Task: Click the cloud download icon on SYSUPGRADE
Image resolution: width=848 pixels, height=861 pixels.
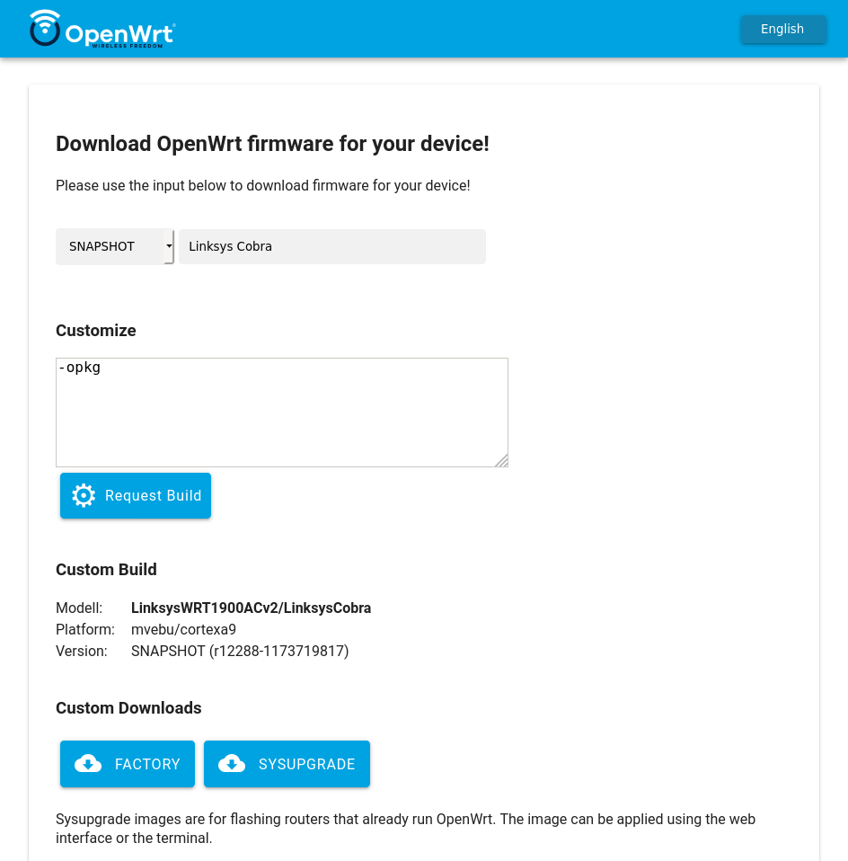Action: coord(232,763)
